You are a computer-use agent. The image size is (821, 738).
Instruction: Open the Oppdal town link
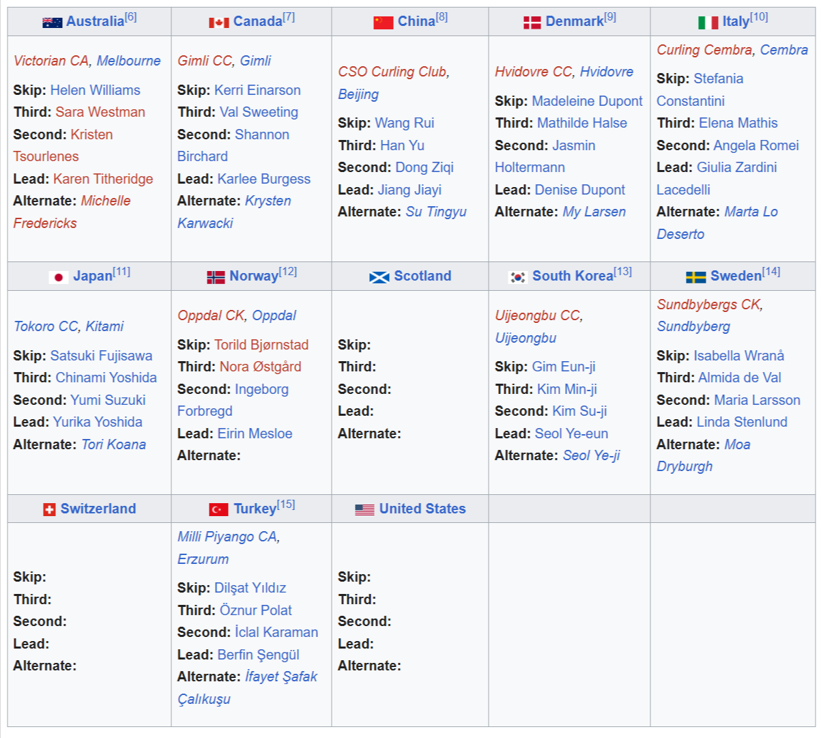pos(274,315)
